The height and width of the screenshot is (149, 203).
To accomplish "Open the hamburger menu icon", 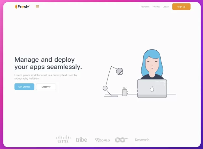I will pyautogui.click(x=37, y=7).
